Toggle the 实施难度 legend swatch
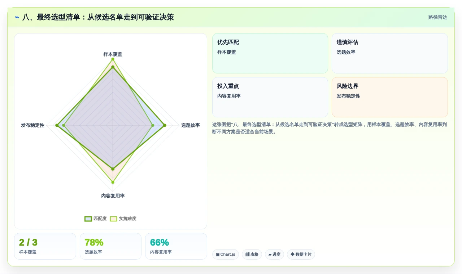The width and height of the screenshot is (462, 274). tap(114, 219)
